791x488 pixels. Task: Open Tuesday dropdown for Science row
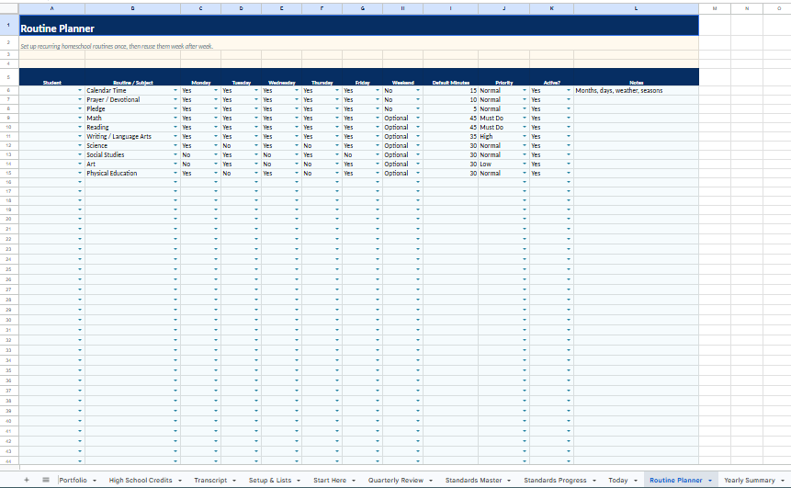point(256,145)
